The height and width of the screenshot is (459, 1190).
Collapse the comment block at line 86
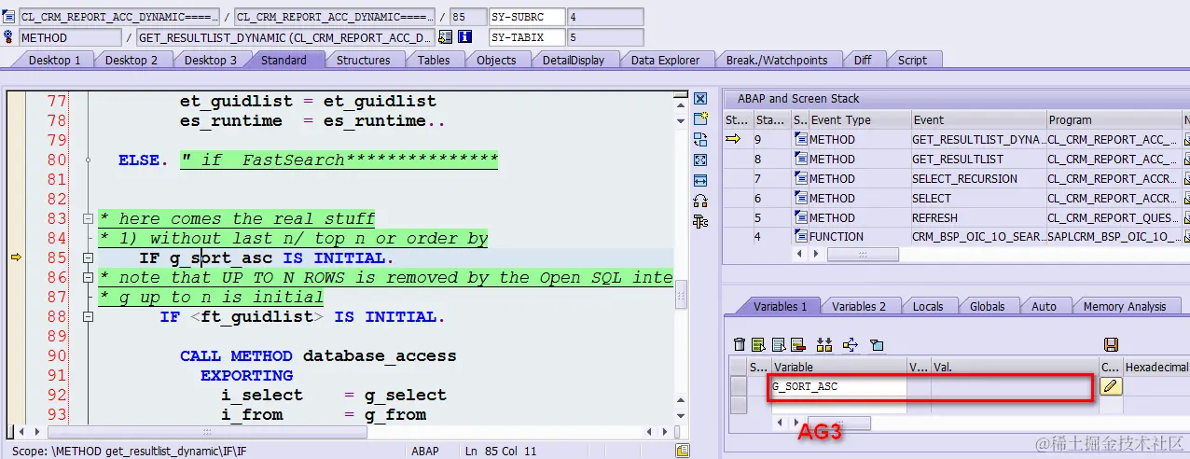click(88, 278)
